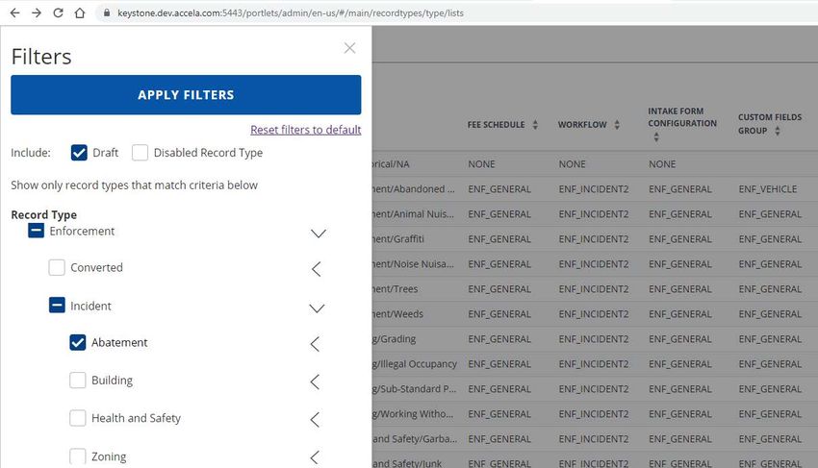Click the Noise Nuisa... record row
The width and height of the screenshot is (818, 468).
click(595, 263)
